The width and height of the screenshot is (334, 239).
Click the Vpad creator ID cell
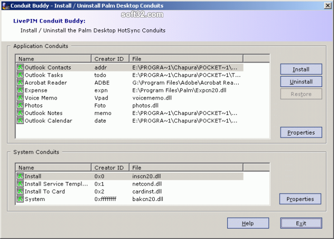point(101,98)
